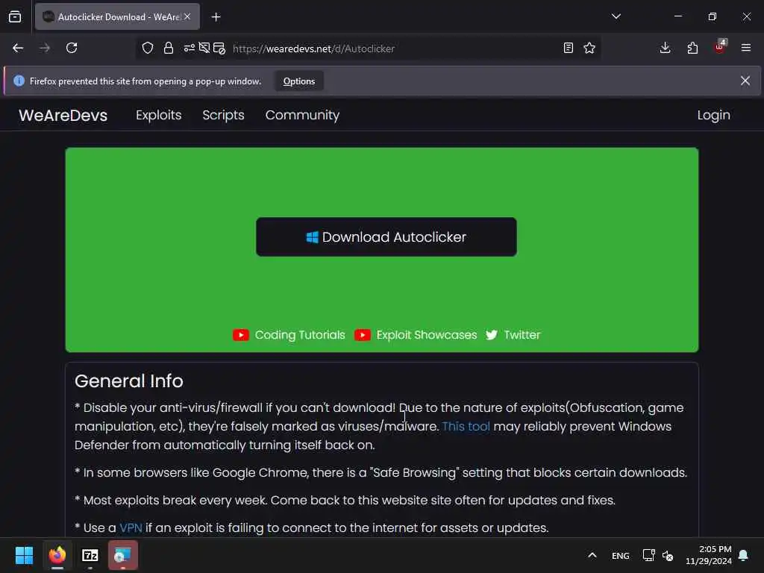Reload the current page
Viewport: 764px width, 573px height.
[x=72, y=48]
